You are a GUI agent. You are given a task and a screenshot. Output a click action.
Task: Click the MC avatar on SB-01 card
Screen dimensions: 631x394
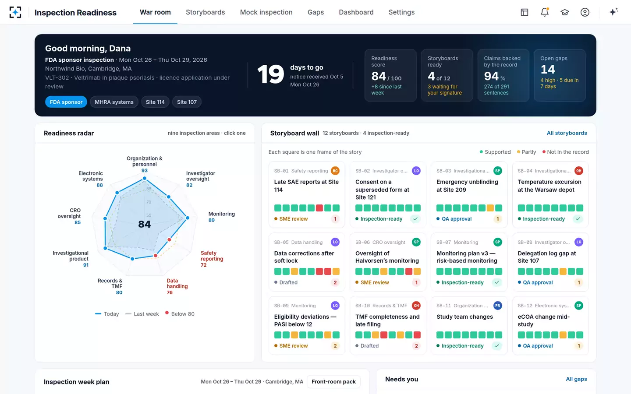335,171
